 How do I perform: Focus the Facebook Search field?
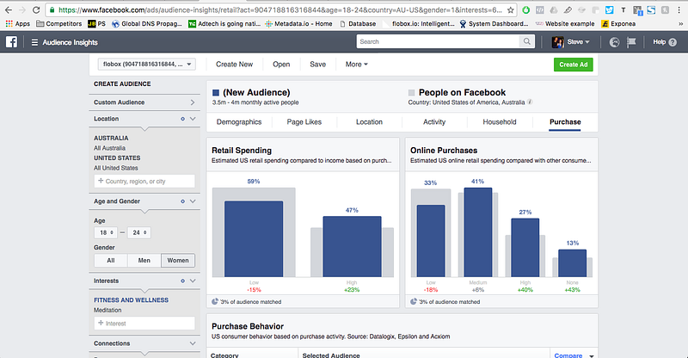point(438,41)
